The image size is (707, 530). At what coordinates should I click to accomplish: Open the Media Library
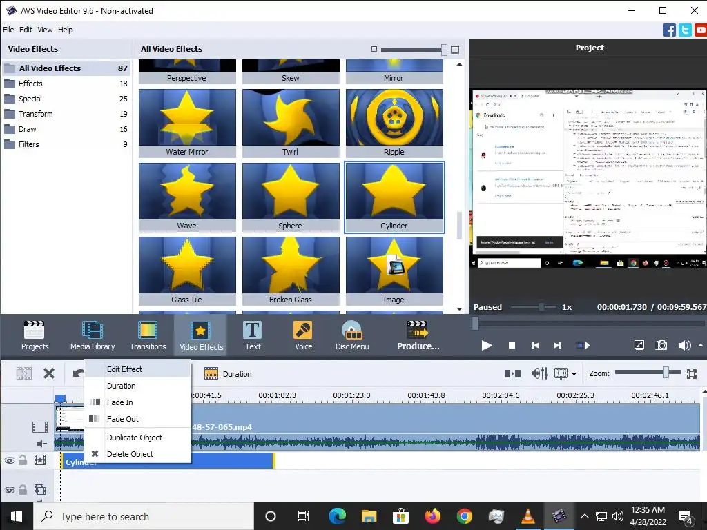[93, 335]
